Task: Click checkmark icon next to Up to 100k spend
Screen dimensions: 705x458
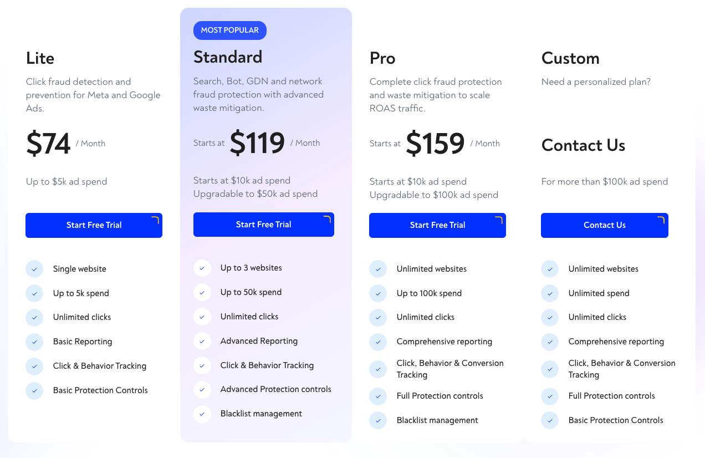Action: click(x=378, y=293)
